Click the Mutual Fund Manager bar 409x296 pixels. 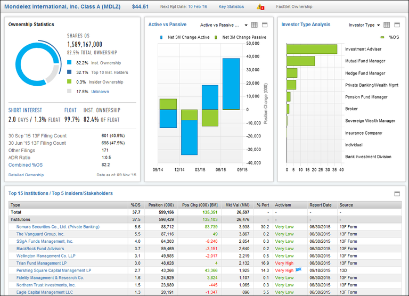[301, 61]
